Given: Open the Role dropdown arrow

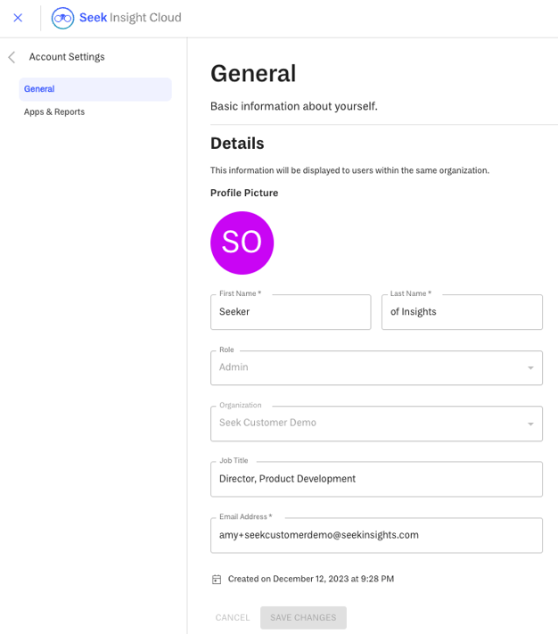Looking at the screenshot, I should [x=530, y=368].
